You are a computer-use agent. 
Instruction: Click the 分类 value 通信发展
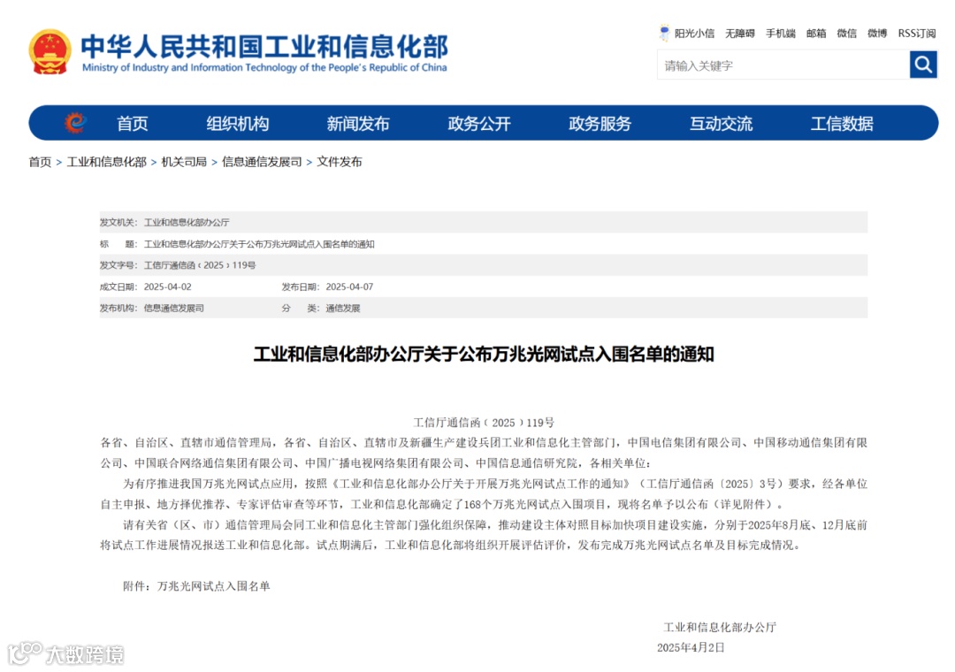coord(343,309)
